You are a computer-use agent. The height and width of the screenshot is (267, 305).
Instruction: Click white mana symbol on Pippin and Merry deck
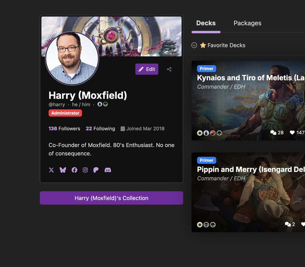pos(200,225)
